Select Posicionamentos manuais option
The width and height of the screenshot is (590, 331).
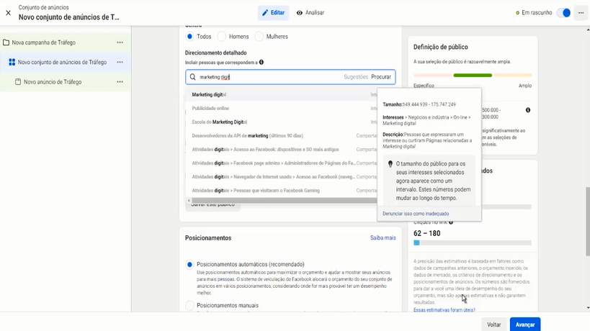tap(189, 305)
